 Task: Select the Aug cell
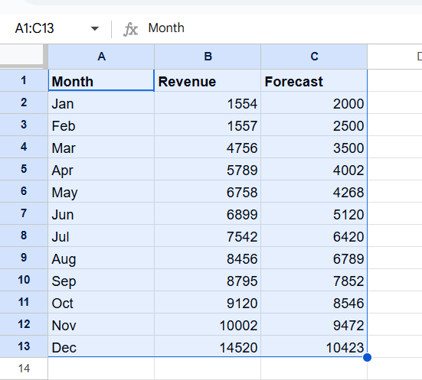(x=101, y=258)
